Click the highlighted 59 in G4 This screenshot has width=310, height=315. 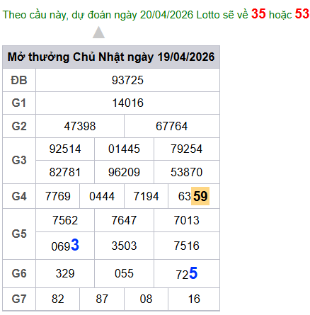pos(200,196)
